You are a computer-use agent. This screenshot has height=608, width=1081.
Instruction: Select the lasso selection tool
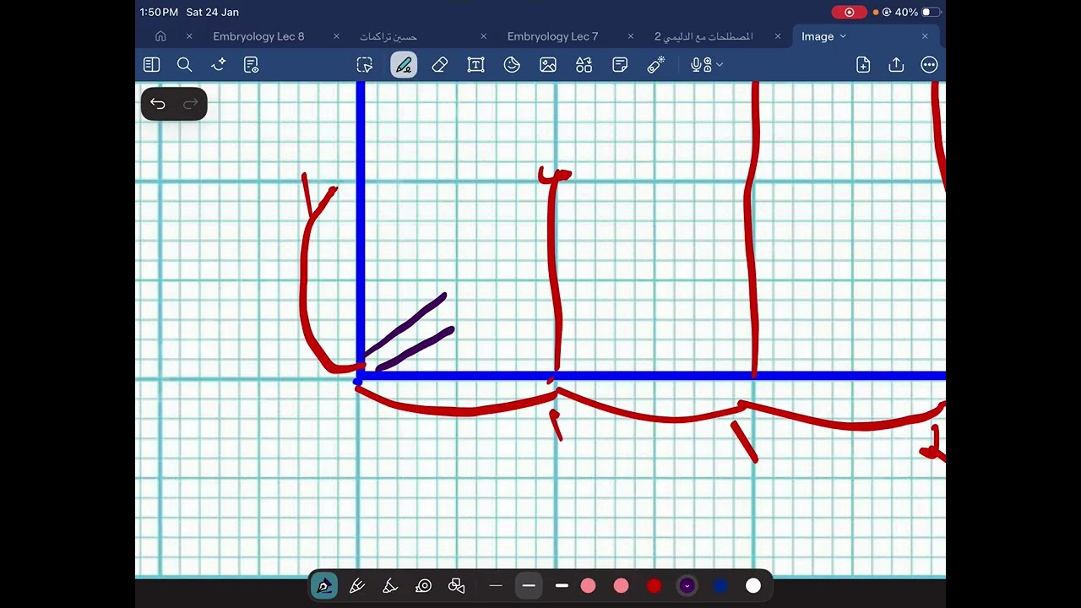point(365,65)
